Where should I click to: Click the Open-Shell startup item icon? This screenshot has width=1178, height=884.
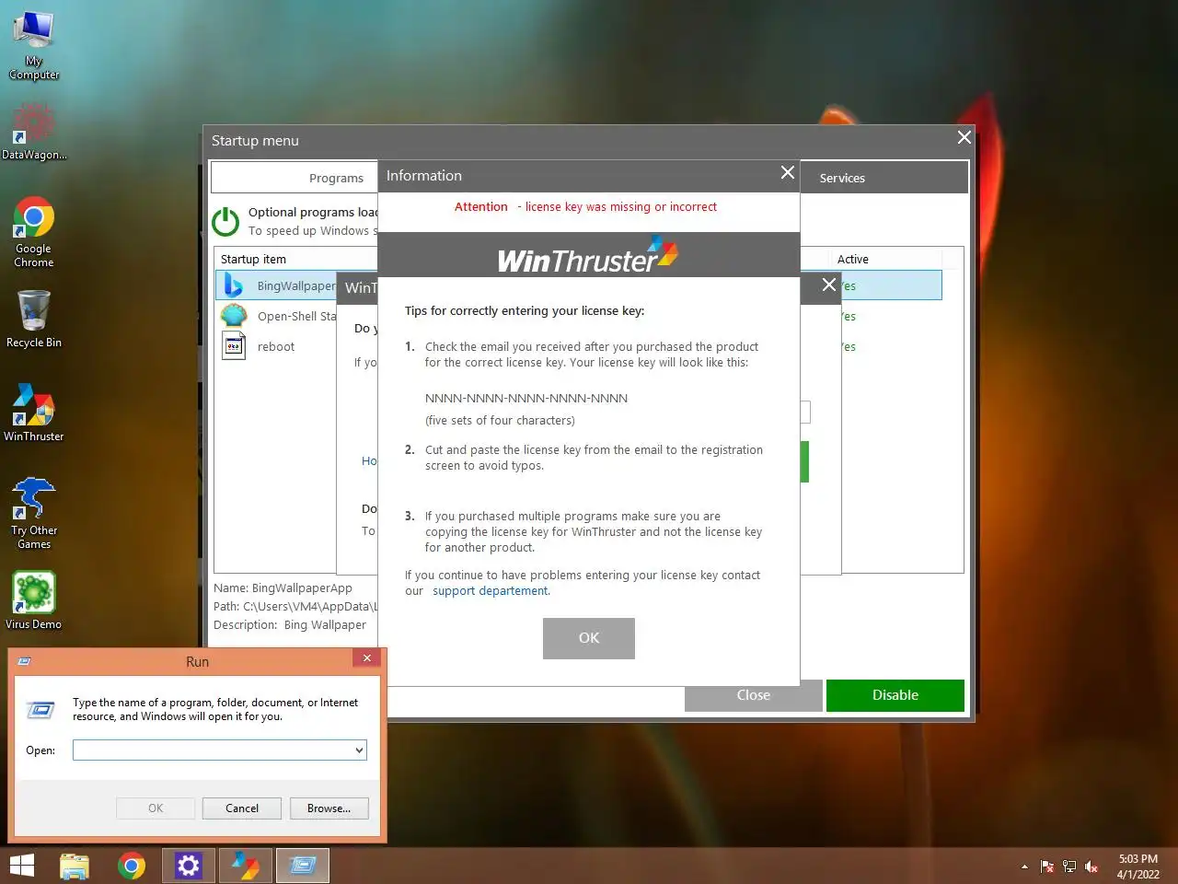[x=234, y=316]
